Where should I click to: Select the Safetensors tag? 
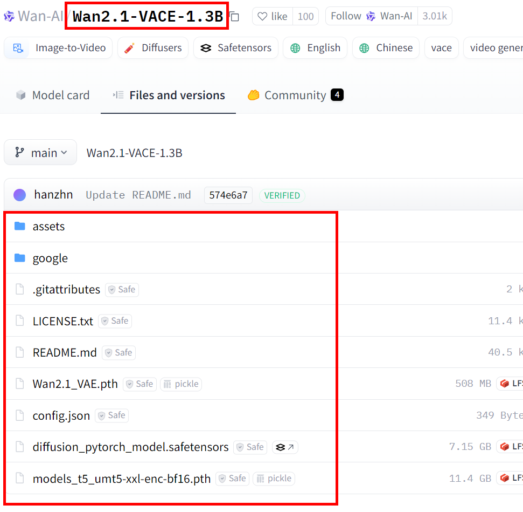click(236, 48)
